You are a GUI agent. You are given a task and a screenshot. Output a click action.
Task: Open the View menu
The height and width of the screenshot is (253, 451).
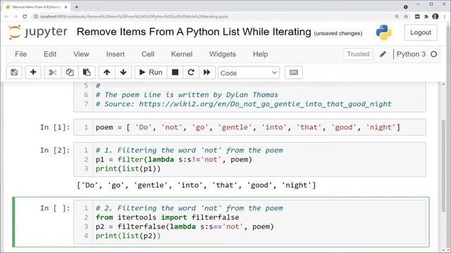(81, 54)
